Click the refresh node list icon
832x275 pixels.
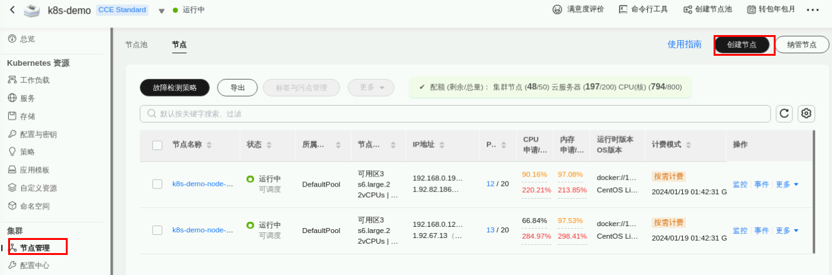[784, 113]
